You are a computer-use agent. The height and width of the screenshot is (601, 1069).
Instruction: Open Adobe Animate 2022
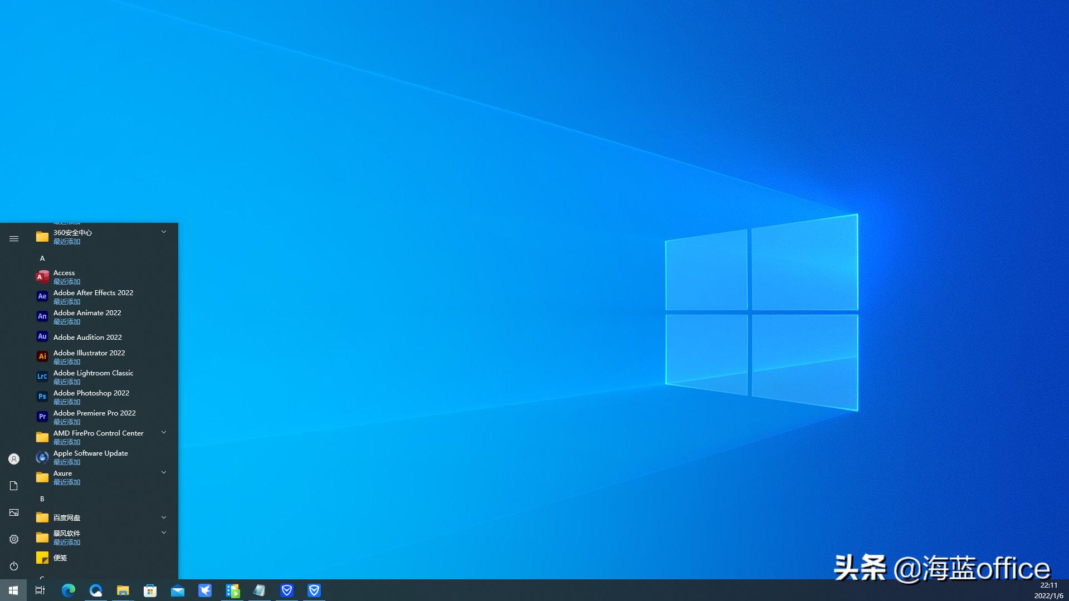coord(87,316)
